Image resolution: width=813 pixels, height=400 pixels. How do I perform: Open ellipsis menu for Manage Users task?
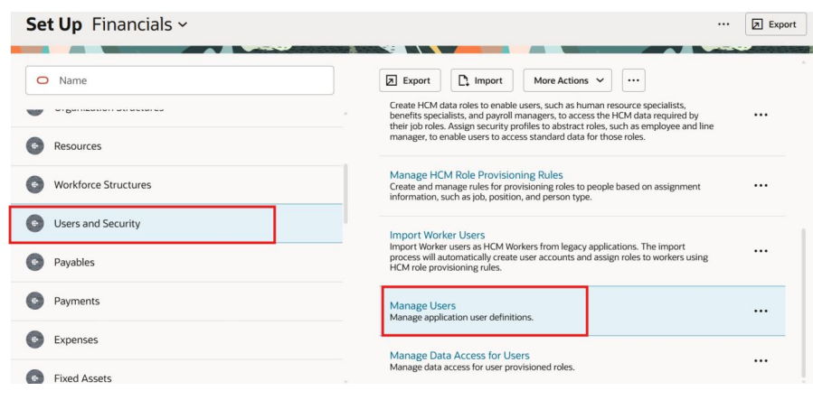click(761, 311)
